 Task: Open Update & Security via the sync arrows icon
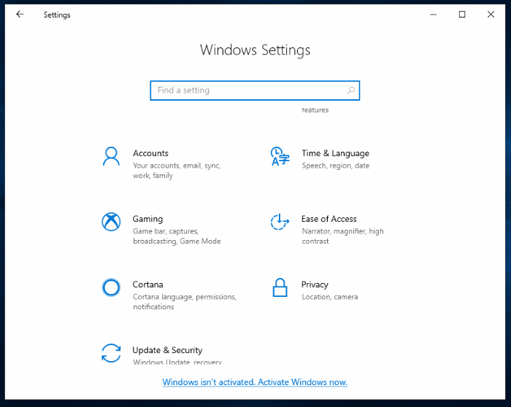point(111,353)
